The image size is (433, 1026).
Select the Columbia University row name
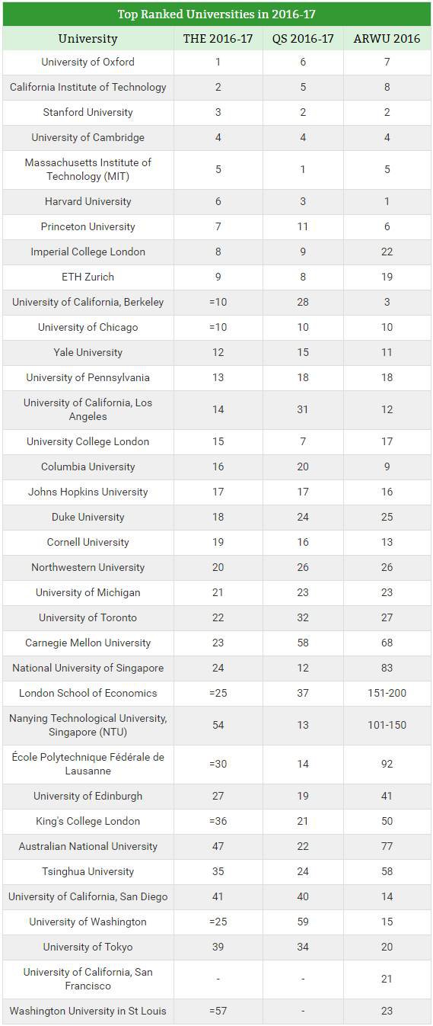tap(88, 467)
